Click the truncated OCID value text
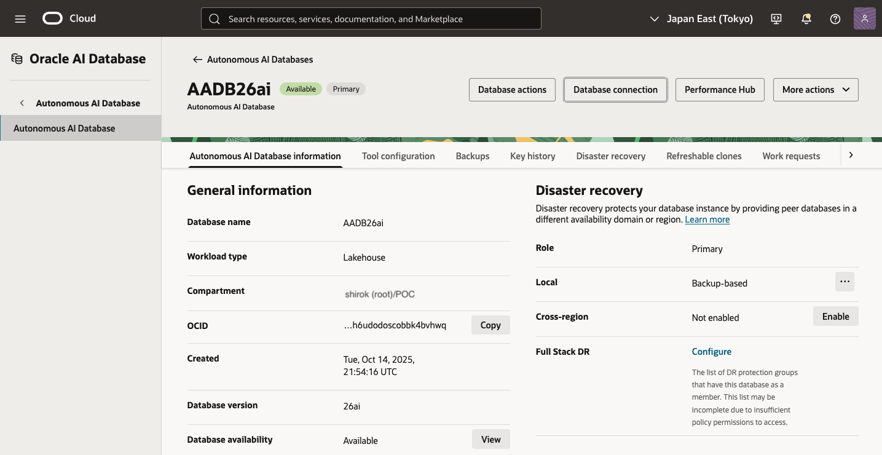The width and height of the screenshot is (882, 455). pos(395,325)
